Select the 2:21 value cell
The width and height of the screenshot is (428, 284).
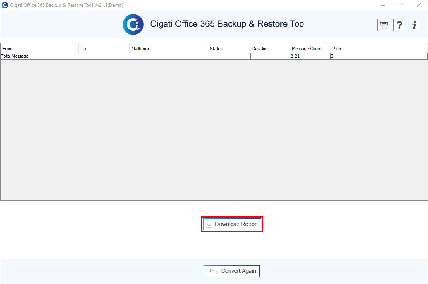pos(310,56)
